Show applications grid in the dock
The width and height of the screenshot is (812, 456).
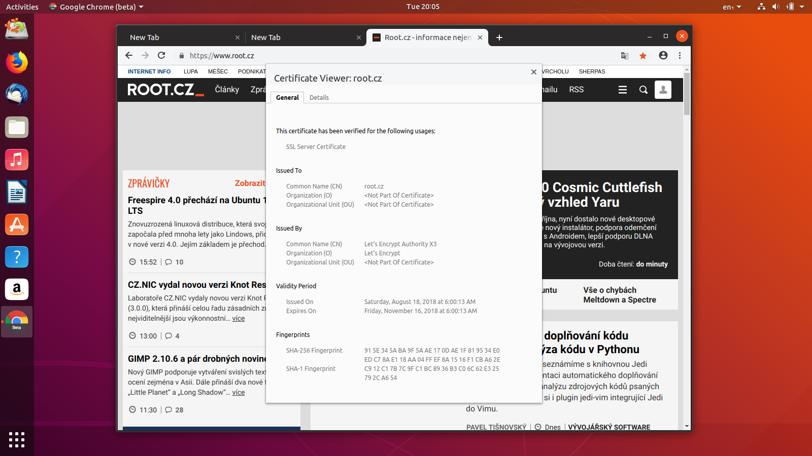tap(17, 439)
